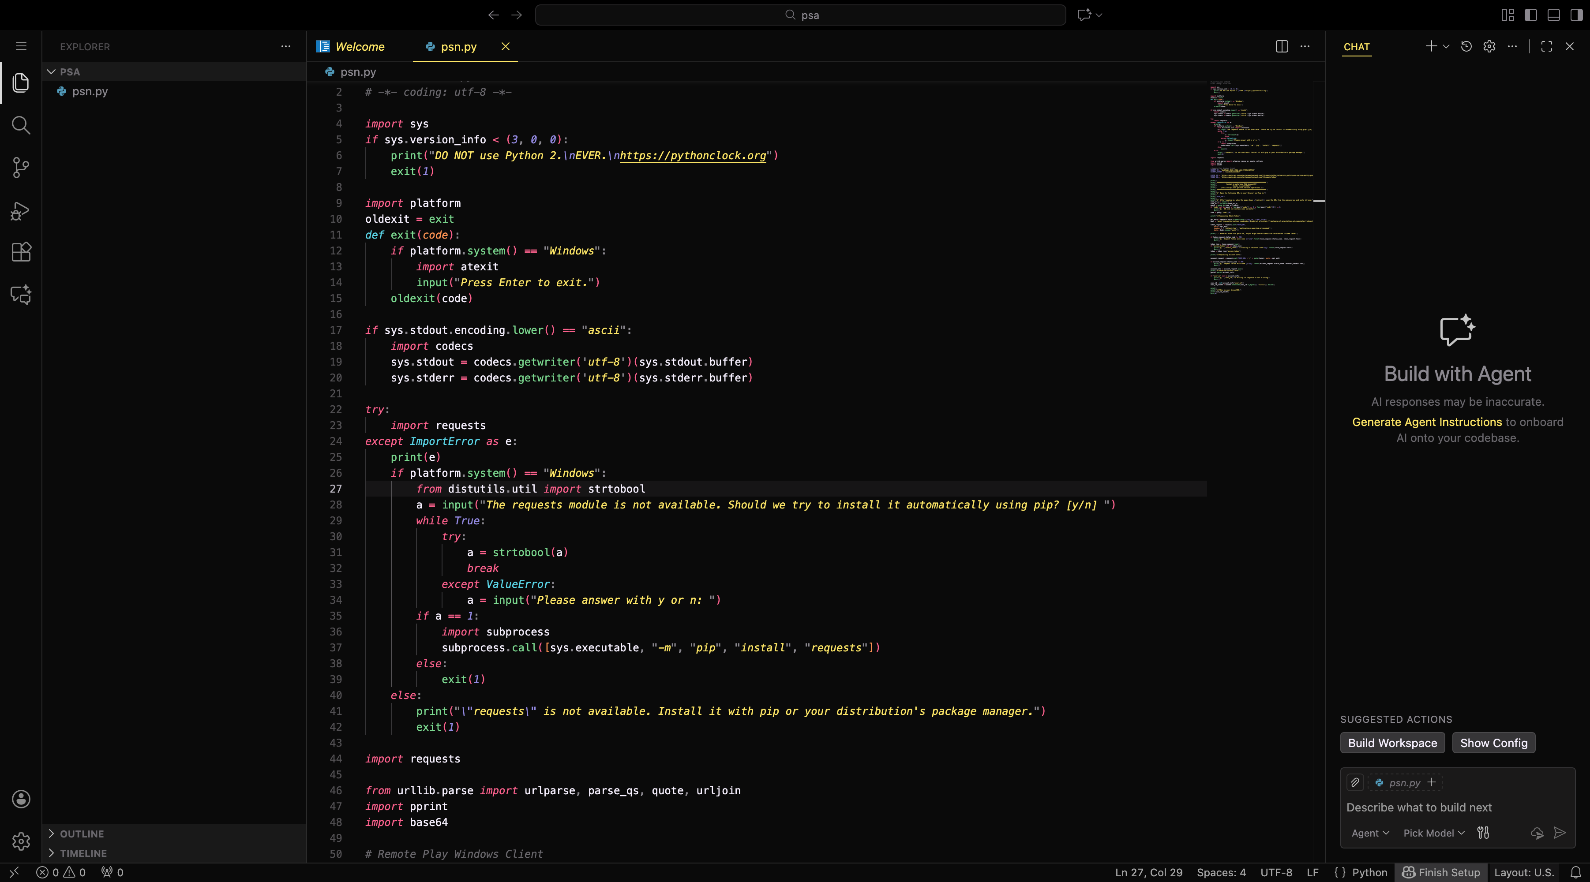Close the psn.py tab
This screenshot has height=882, width=1590.
[506, 46]
